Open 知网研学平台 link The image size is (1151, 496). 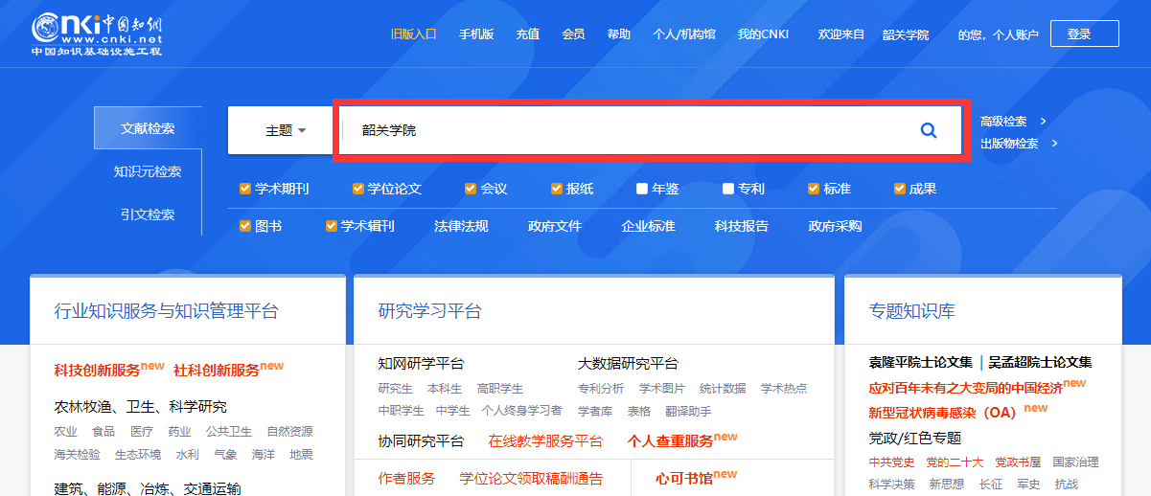pyautogui.click(x=421, y=364)
